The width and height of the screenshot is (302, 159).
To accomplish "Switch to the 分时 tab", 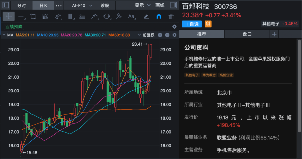I will point(21,5).
